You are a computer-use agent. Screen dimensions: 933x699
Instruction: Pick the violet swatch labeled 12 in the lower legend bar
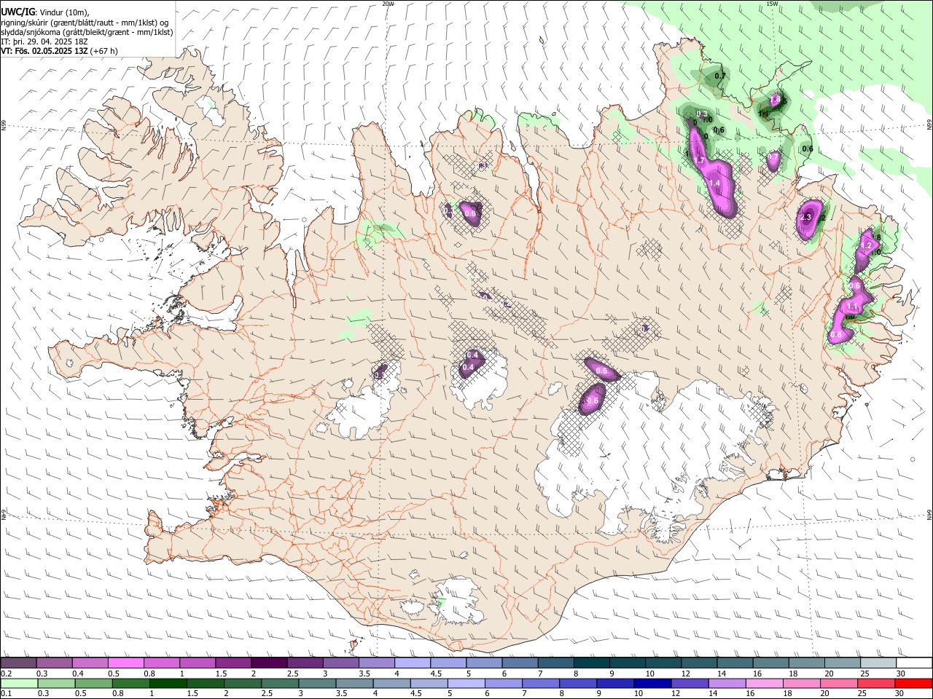click(689, 683)
